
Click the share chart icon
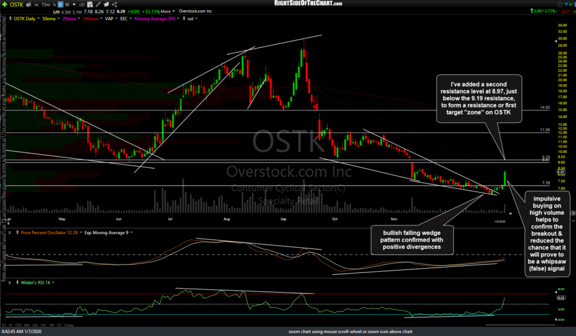tap(114, 4)
